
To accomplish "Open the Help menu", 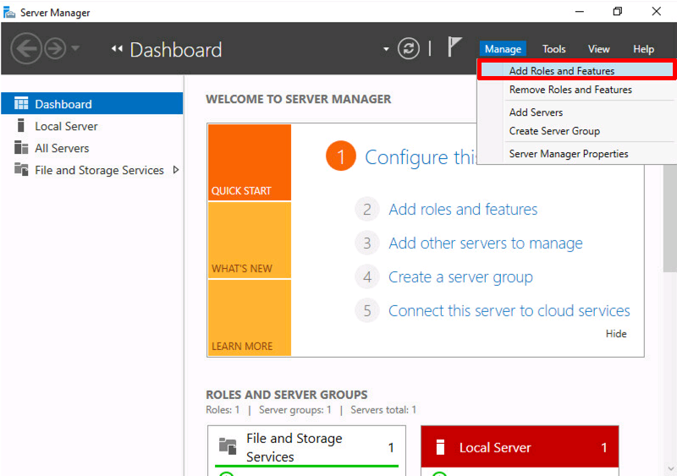I will [x=643, y=49].
